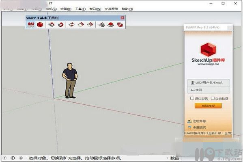Click the person icon in status bar
This screenshot has width=243, height=162.
click(x=21, y=158)
